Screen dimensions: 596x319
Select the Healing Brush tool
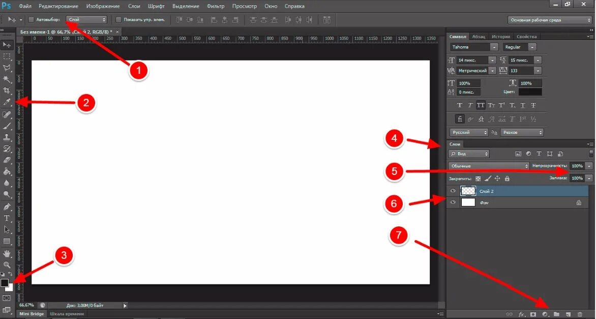[x=7, y=114]
